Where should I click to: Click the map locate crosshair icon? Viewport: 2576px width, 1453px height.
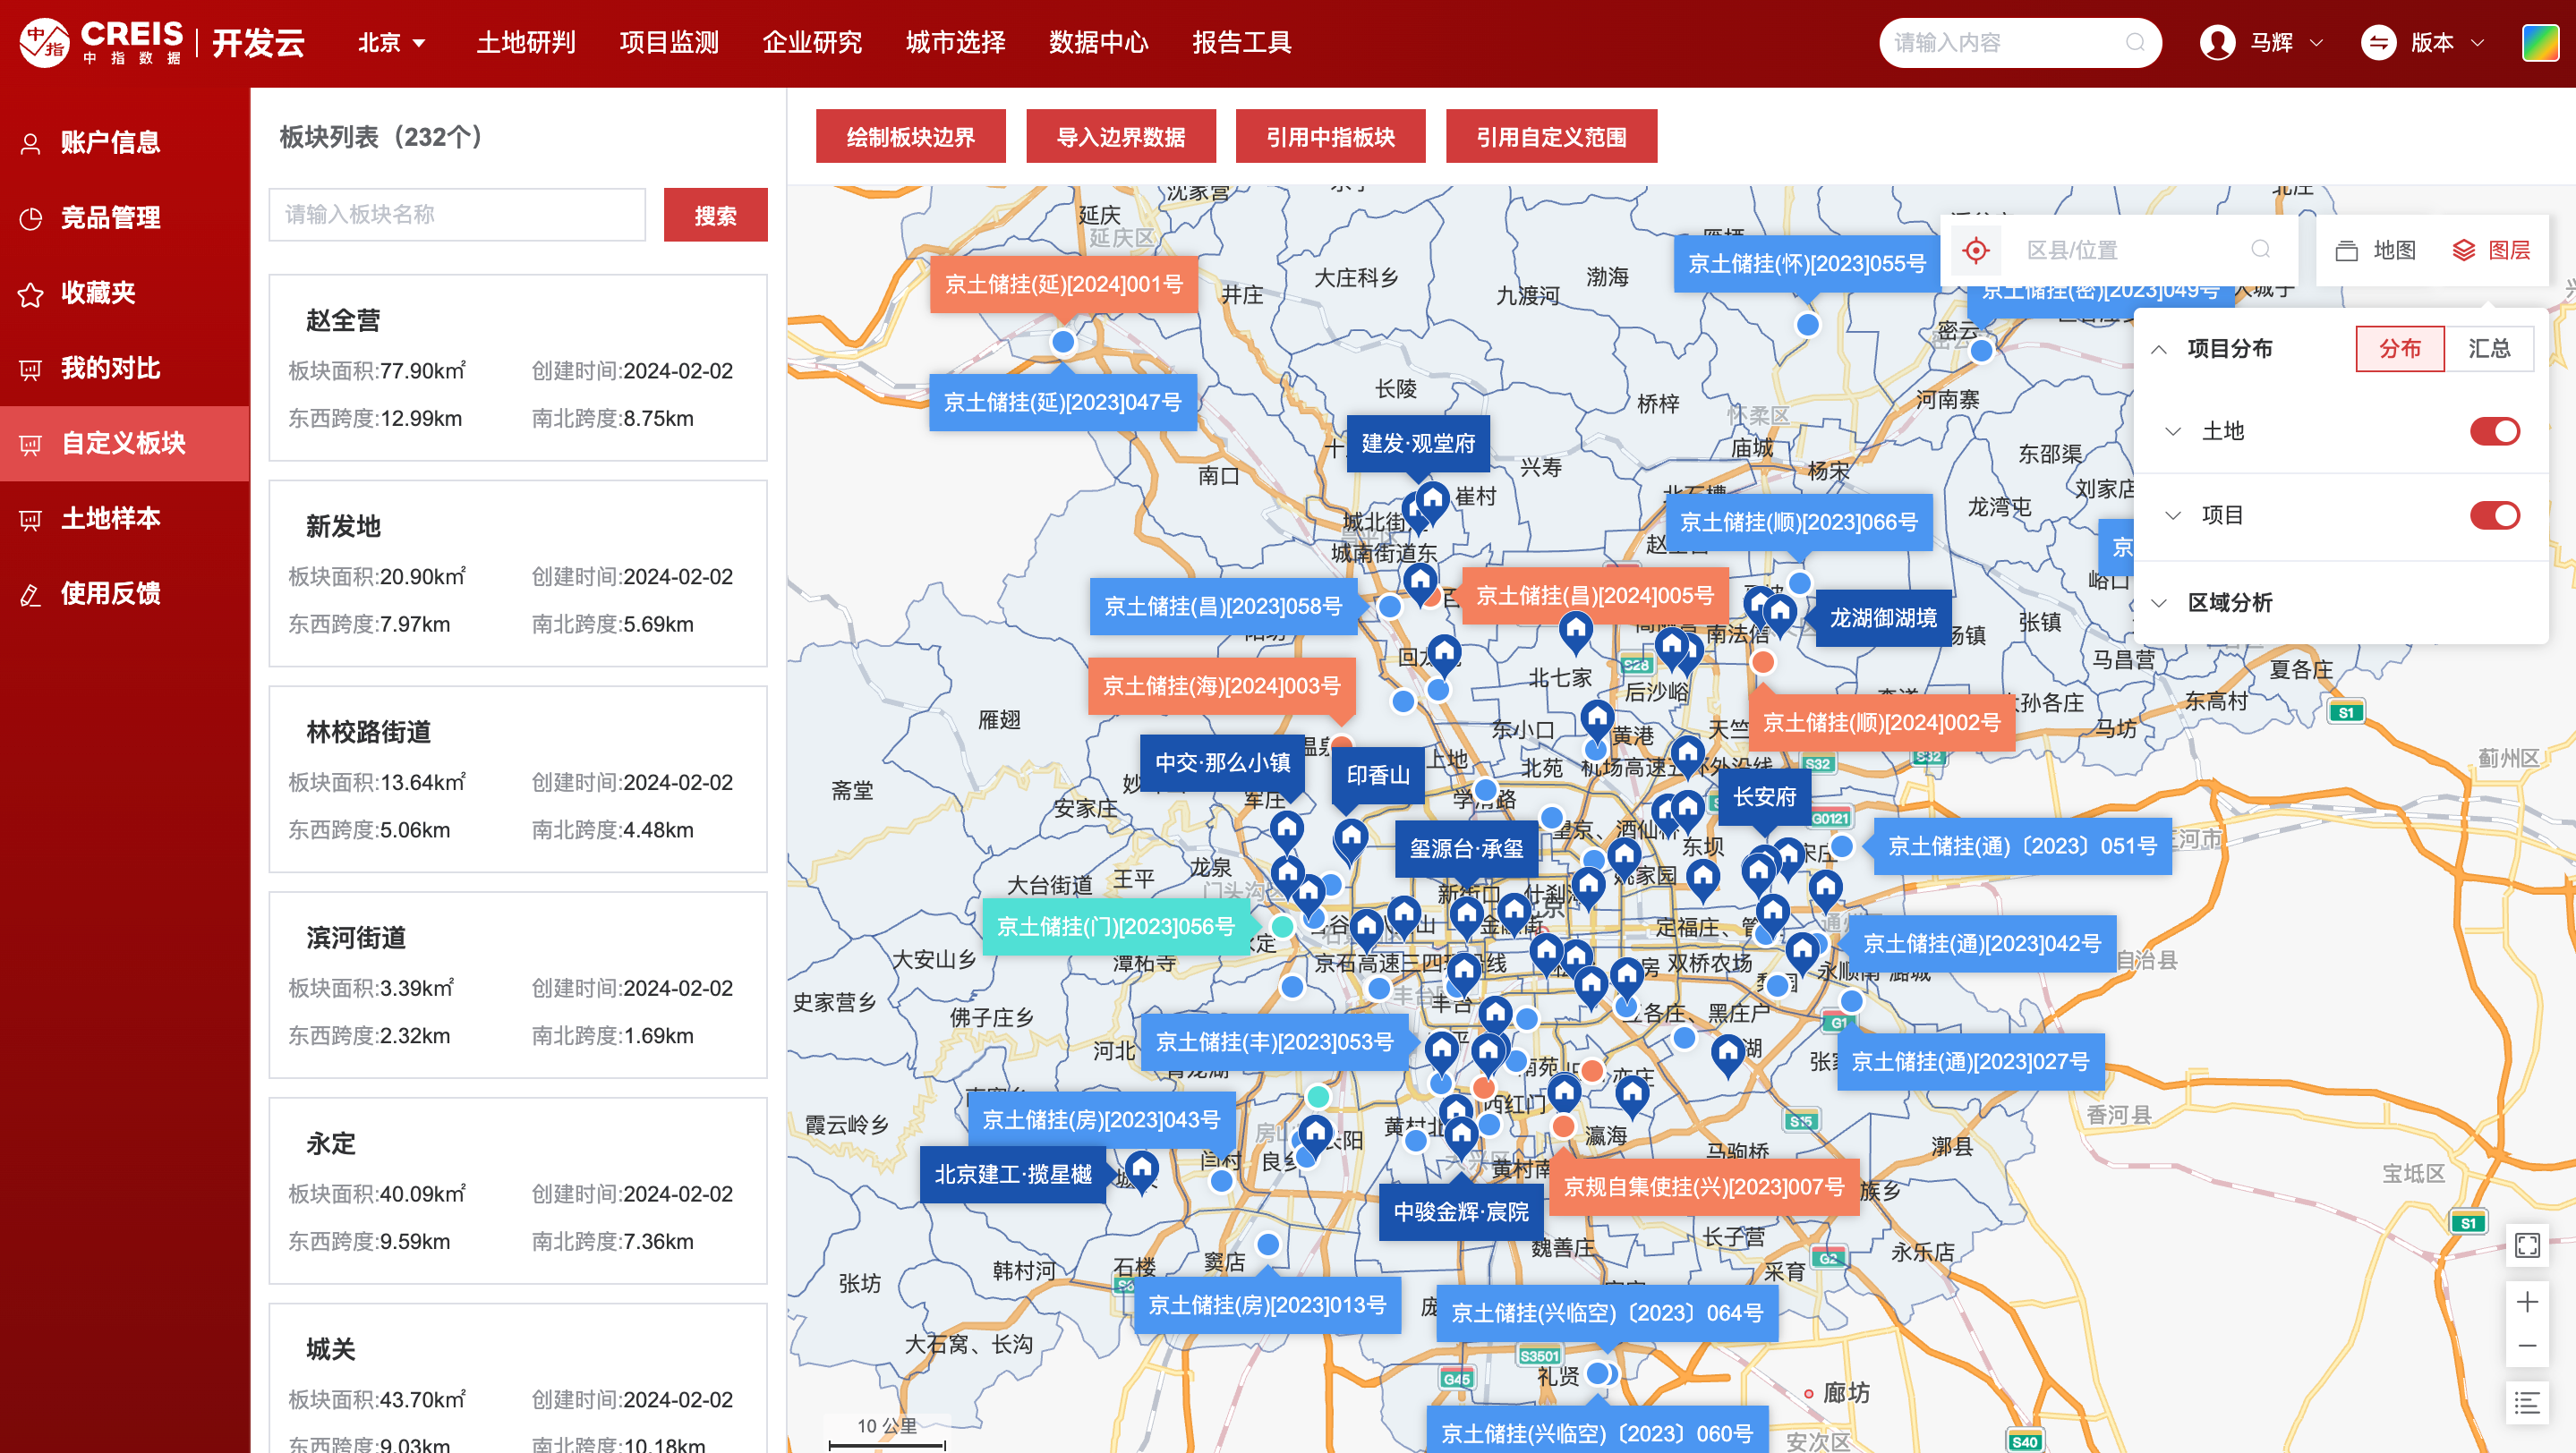coord(1975,250)
